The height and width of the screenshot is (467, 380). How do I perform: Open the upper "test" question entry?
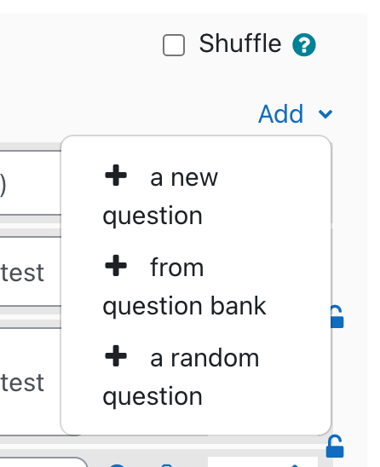click(31, 272)
